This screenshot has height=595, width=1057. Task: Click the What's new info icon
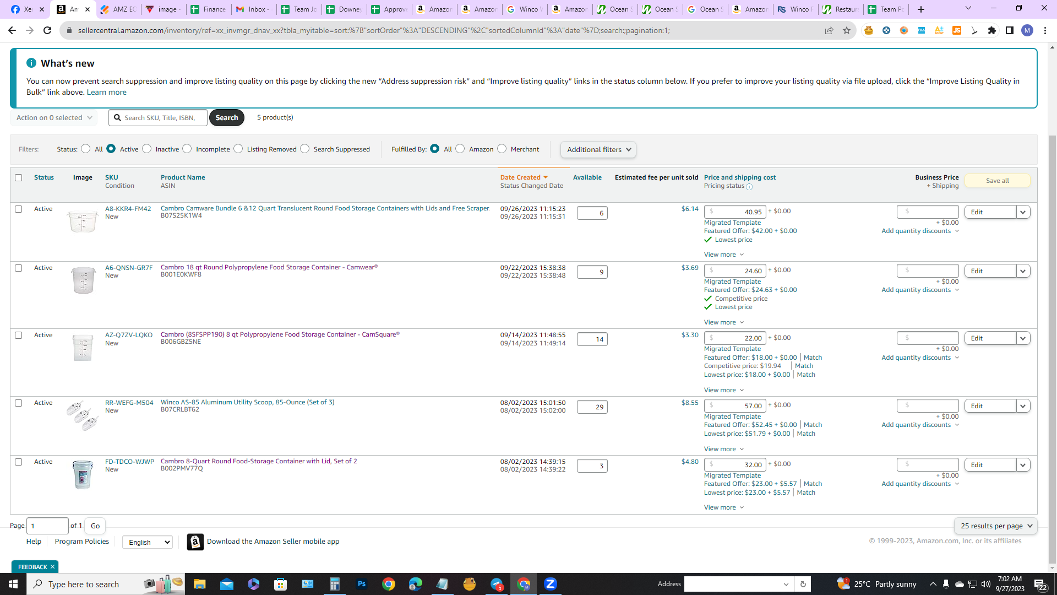pos(31,63)
